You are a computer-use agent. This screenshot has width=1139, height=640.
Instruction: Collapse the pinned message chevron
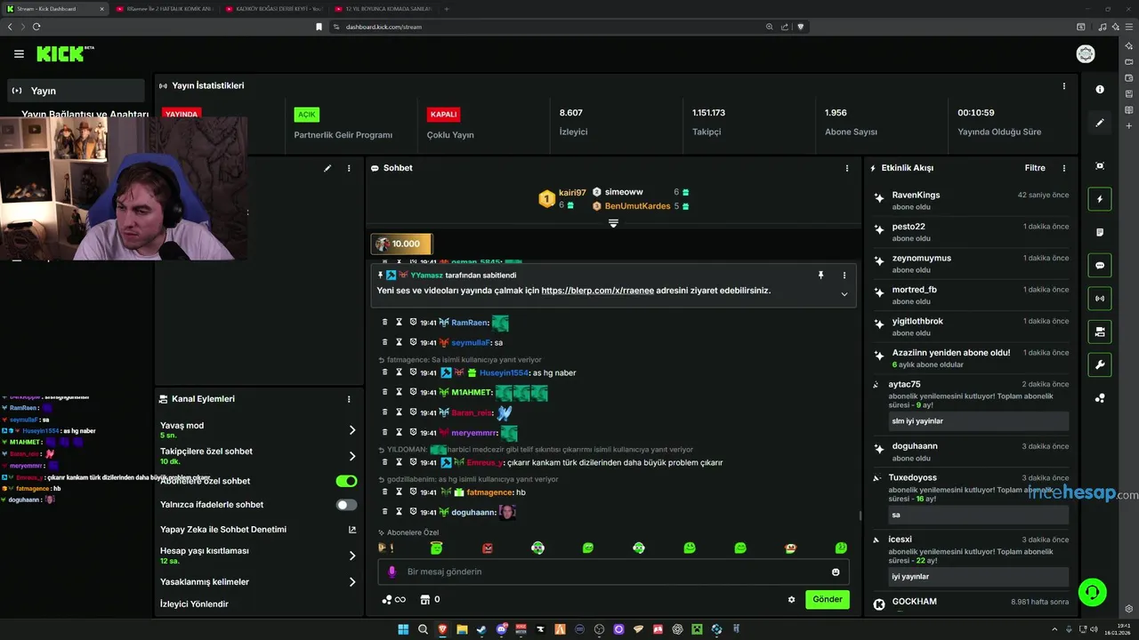coord(844,294)
